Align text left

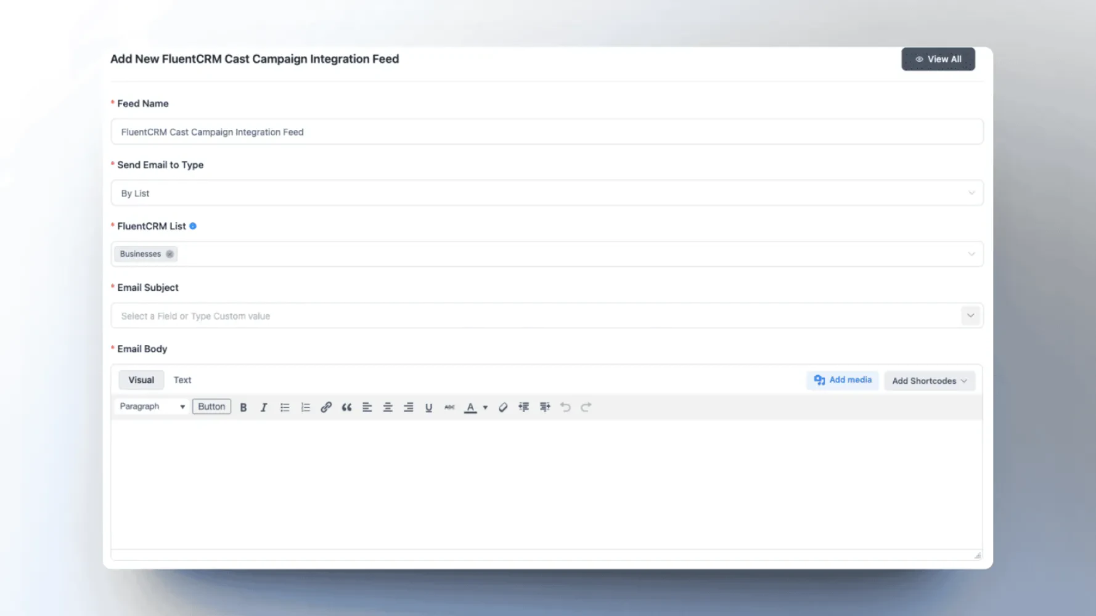pos(367,407)
